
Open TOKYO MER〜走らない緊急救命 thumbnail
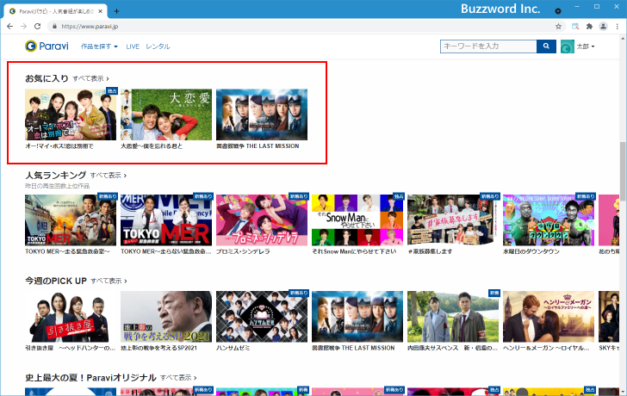[x=166, y=220]
